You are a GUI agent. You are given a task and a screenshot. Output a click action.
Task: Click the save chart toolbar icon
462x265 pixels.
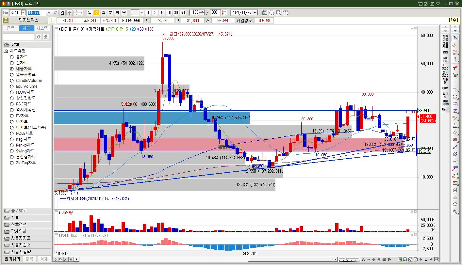click(x=278, y=12)
